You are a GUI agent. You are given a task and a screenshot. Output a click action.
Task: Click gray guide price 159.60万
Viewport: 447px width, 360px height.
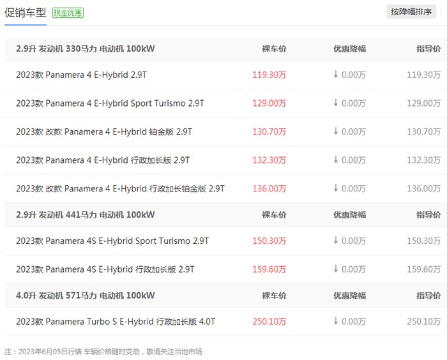pos(423,269)
